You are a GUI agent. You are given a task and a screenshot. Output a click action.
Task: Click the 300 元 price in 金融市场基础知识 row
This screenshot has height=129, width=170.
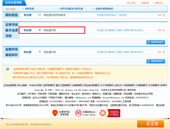point(161,52)
